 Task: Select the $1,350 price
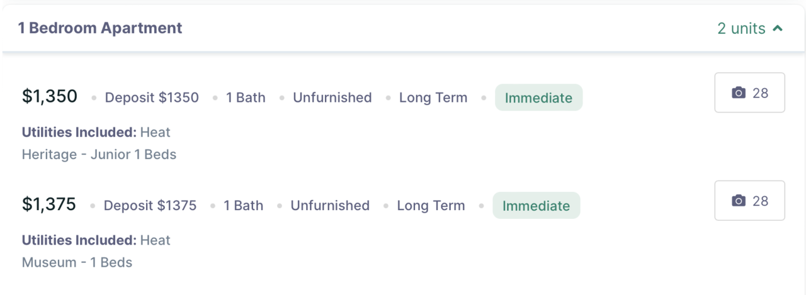pos(50,96)
